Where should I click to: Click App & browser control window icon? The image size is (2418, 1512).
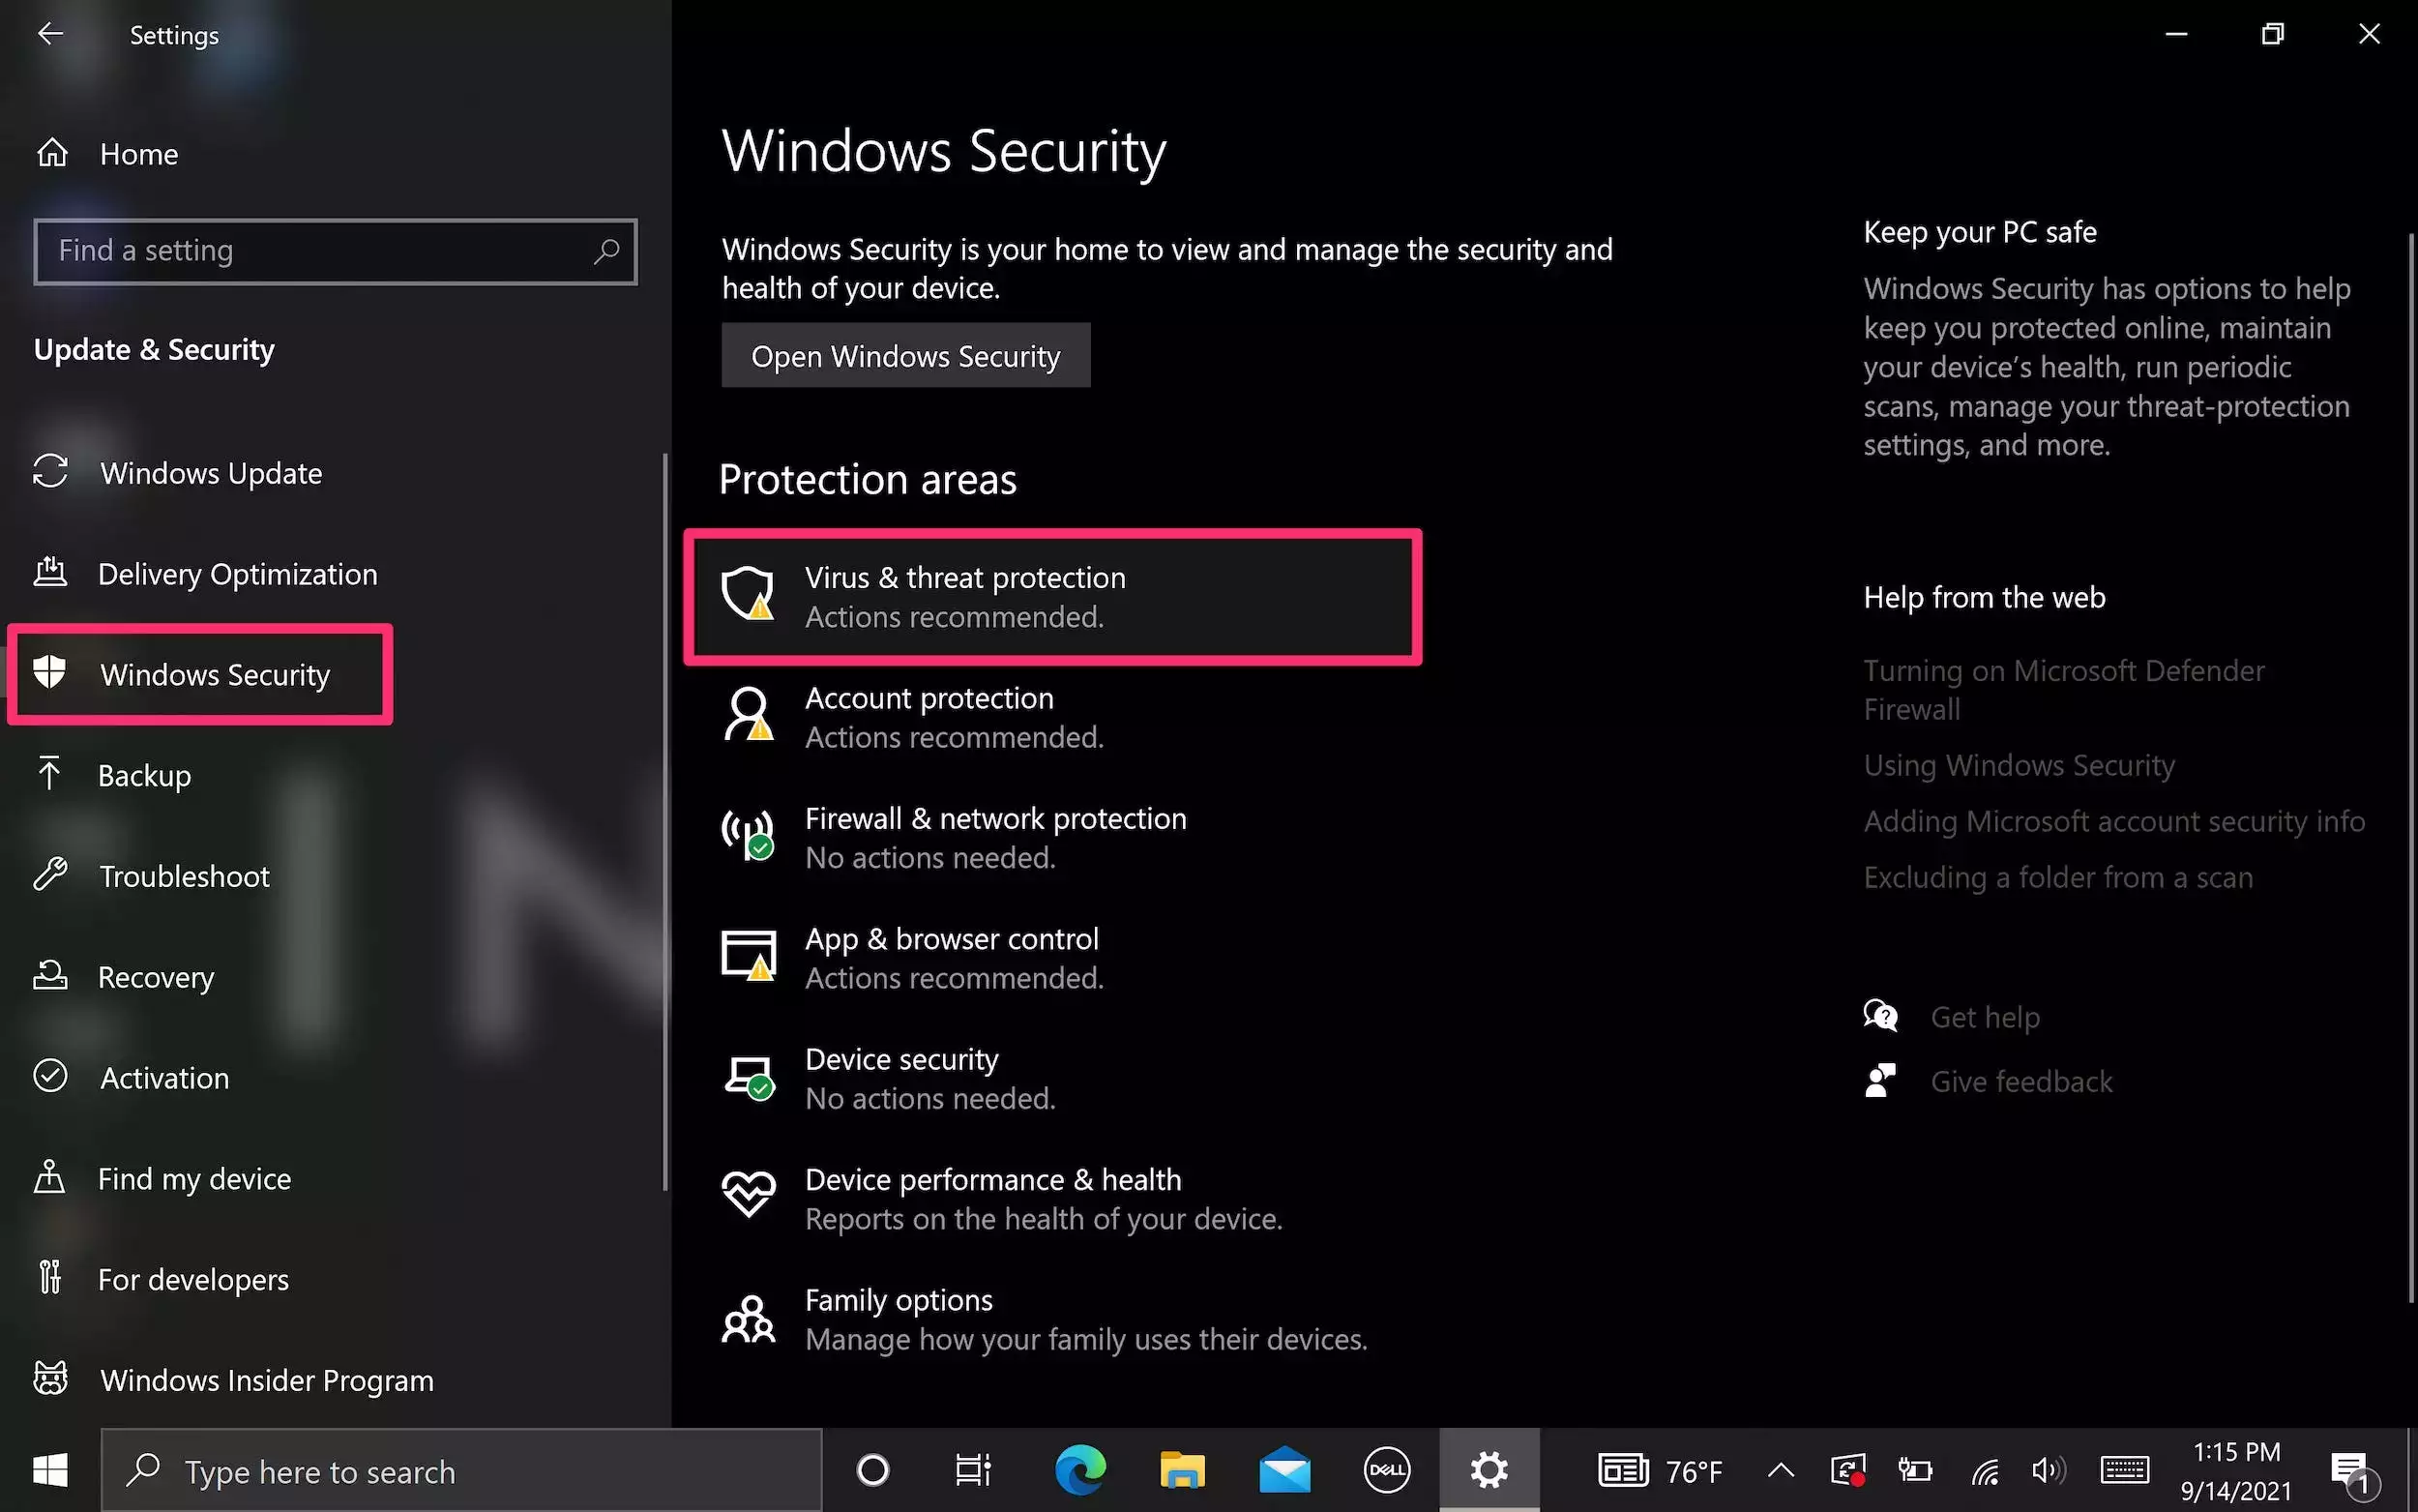748,955
